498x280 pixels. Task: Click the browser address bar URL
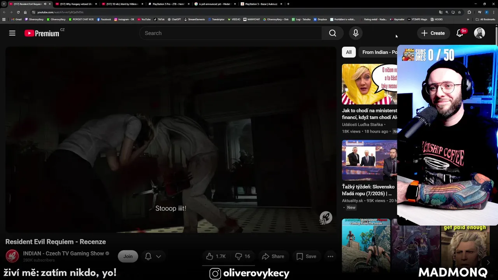coord(60,12)
